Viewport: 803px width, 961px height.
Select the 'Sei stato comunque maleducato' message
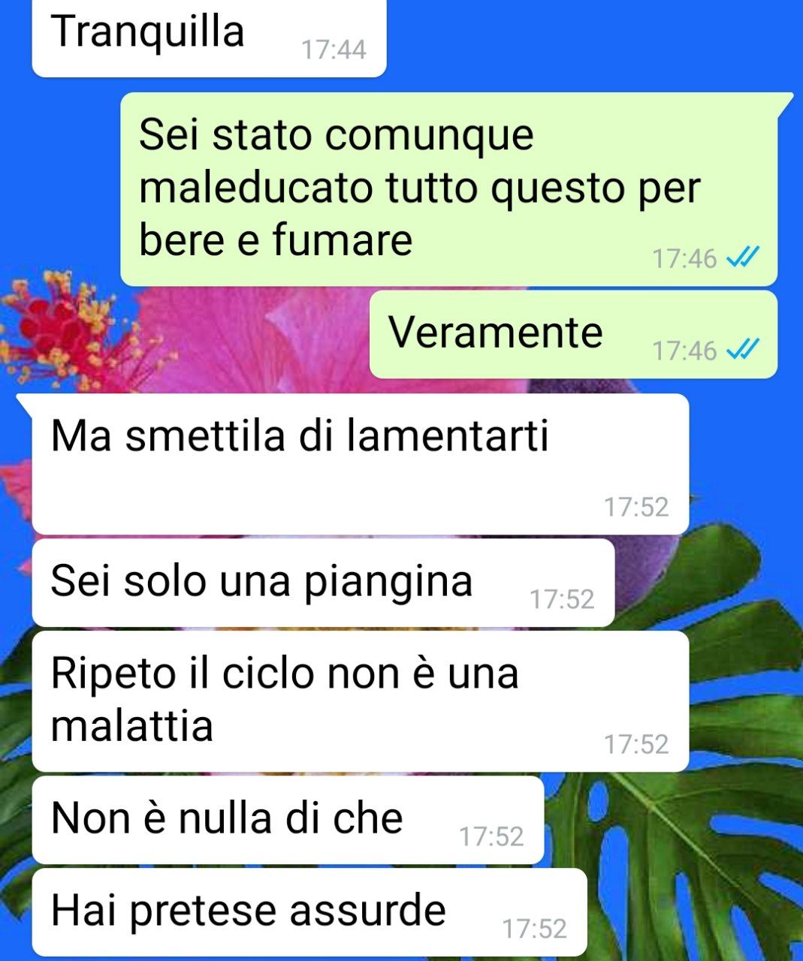[x=449, y=189]
